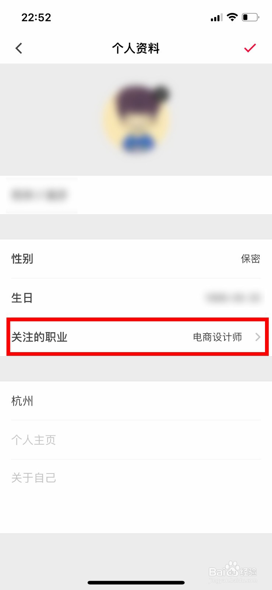Open the 性别 gender row
Image resolution: width=272 pixels, height=590 pixels.
[x=136, y=259]
